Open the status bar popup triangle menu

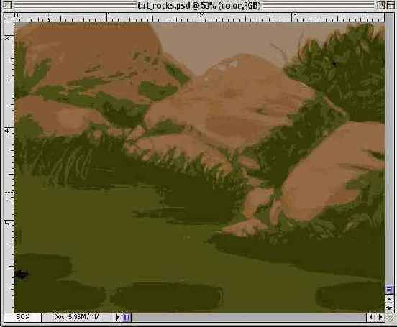pos(117,317)
